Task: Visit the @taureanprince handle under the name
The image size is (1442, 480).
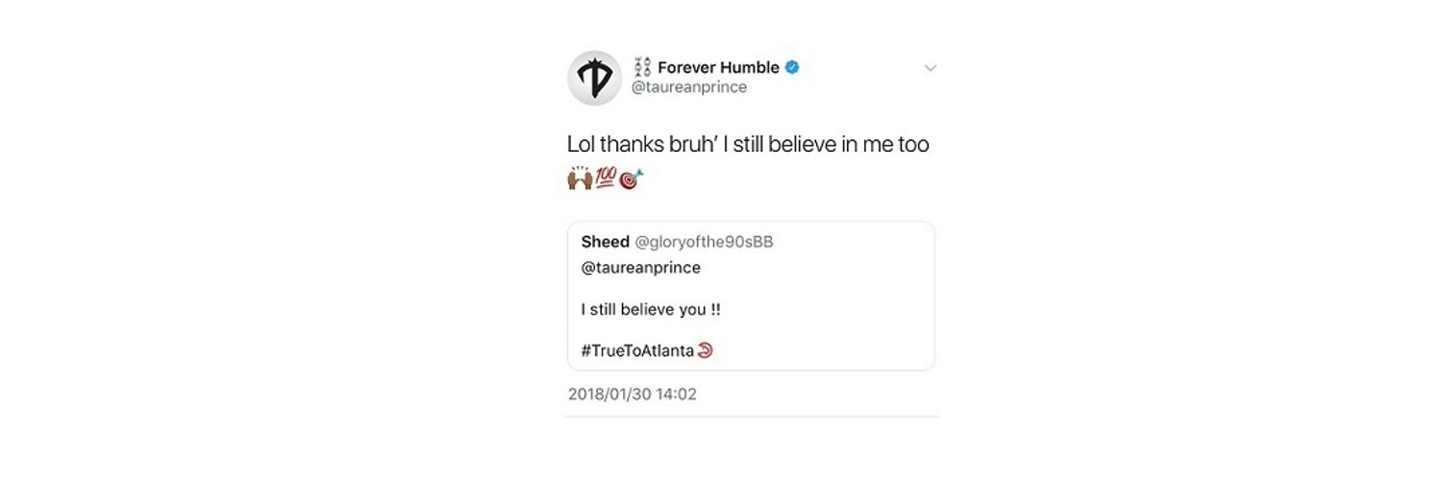Action: (688, 87)
